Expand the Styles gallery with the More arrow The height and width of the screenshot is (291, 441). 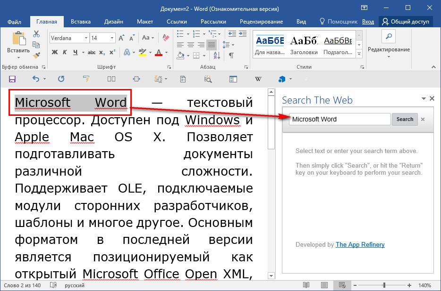(359, 53)
